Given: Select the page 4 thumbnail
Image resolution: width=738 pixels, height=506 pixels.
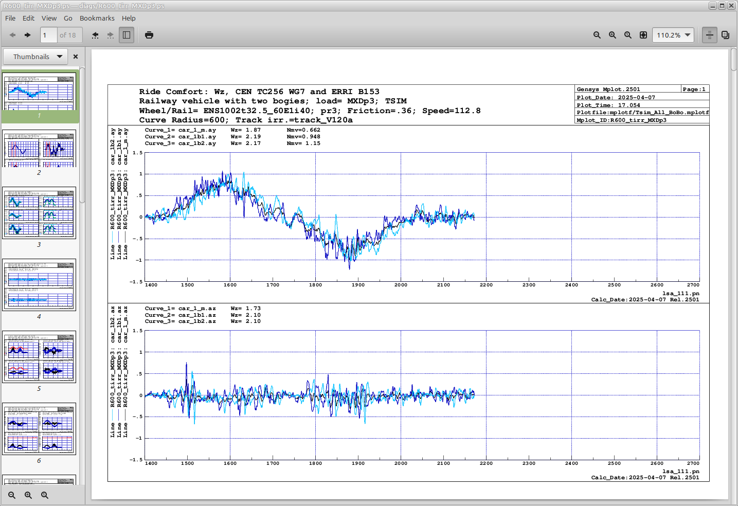Looking at the screenshot, I should point(39,285).
